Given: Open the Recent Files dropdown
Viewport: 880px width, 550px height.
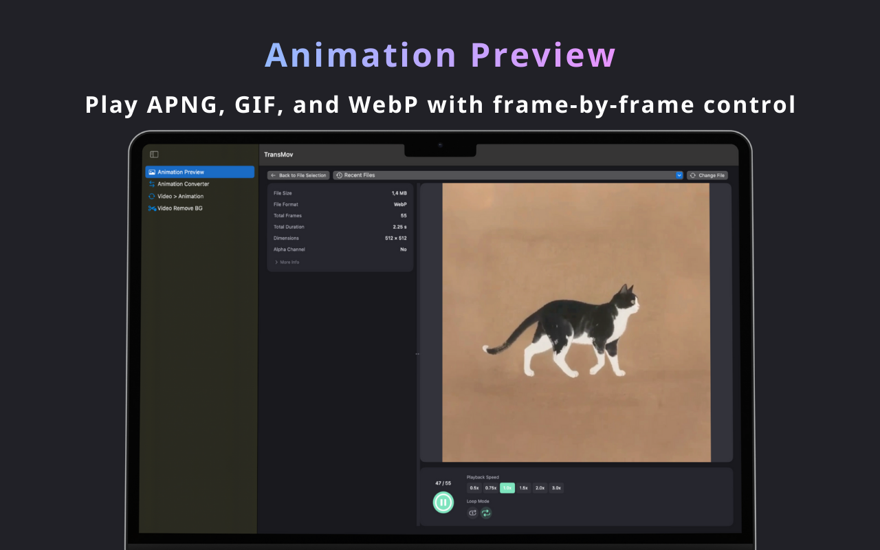Looking at the screenshot, I should [509, 175].
